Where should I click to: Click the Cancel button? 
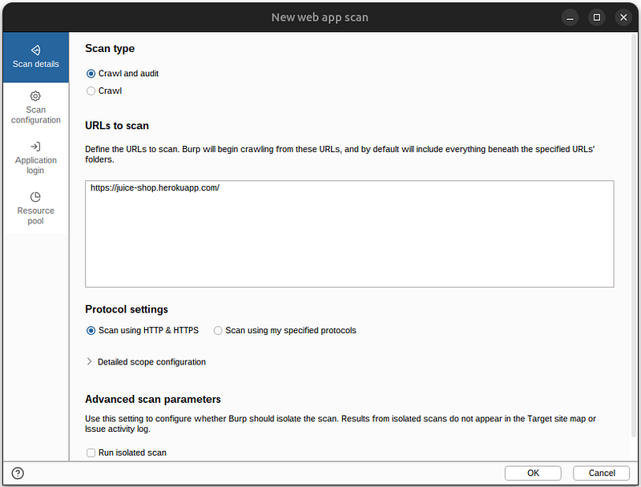click(x=602, y=473)
